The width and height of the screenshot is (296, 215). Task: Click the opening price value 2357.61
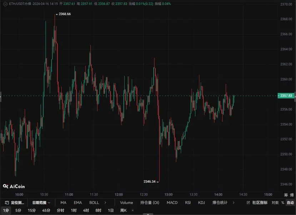[69, 4]
